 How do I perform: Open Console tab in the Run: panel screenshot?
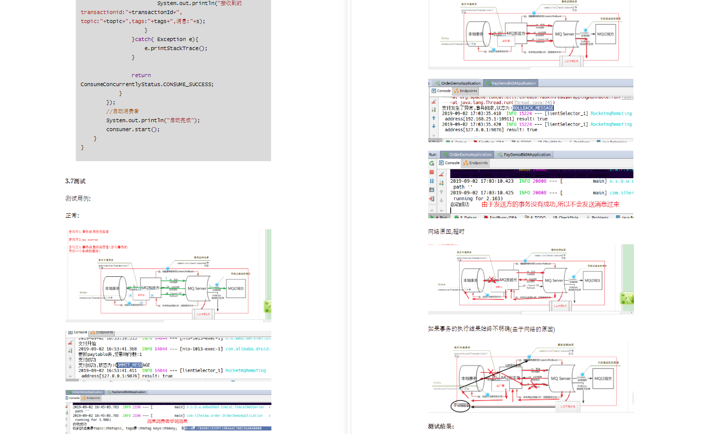(x=449, y=163)
